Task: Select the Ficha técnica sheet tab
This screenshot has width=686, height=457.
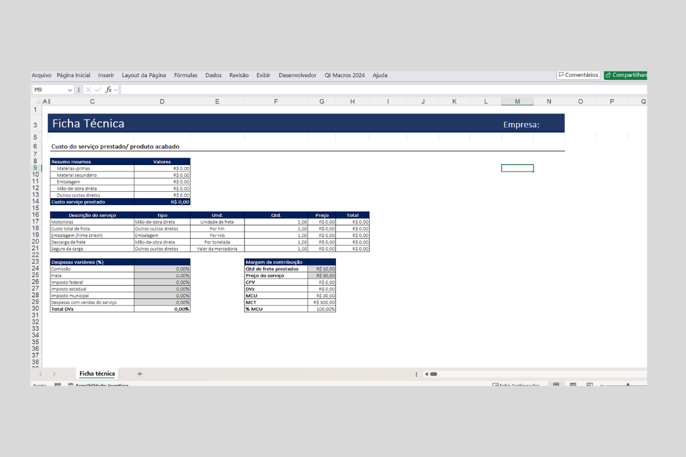Action: 97,374
